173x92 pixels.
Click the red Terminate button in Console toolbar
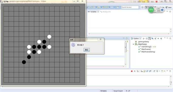click(132, 71)
